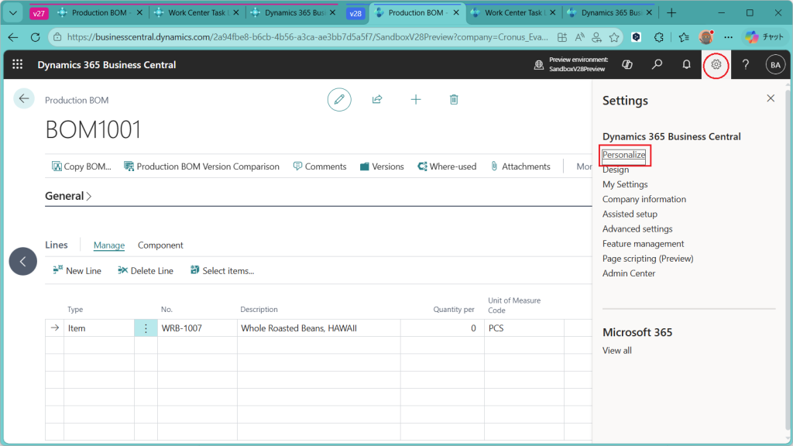The height and width of the screenshot is (446, 793).
Task: Click the plus new record icon
Action: coord(416,99)
